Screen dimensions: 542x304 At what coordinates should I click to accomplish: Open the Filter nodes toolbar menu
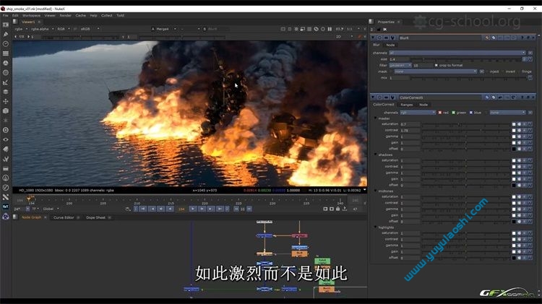click(6, 73)
